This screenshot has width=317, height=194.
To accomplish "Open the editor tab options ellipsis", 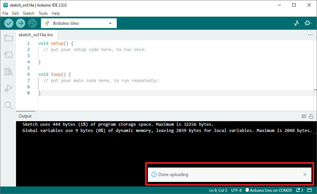I will pos(310,35).
